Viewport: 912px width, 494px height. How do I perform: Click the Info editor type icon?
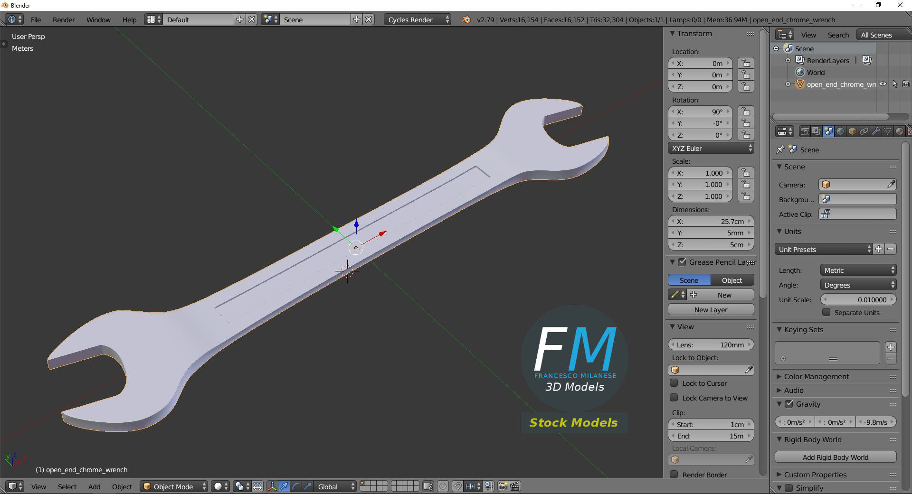coord(14,19)
